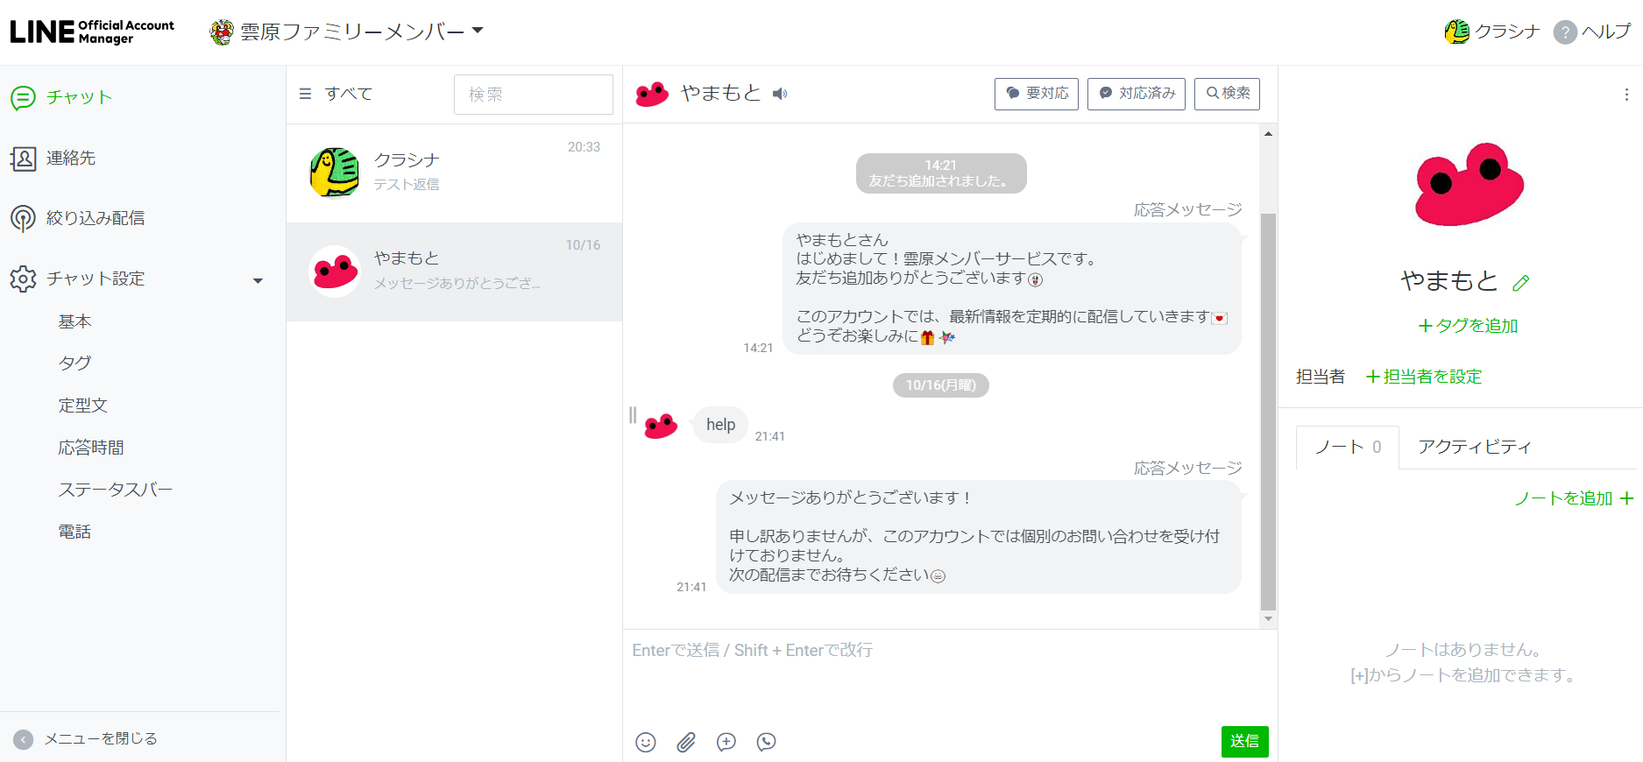Click the ノートを追加 link
Image resolution: width=1643 pixels, height=762 pixels.
[1574, 498]
